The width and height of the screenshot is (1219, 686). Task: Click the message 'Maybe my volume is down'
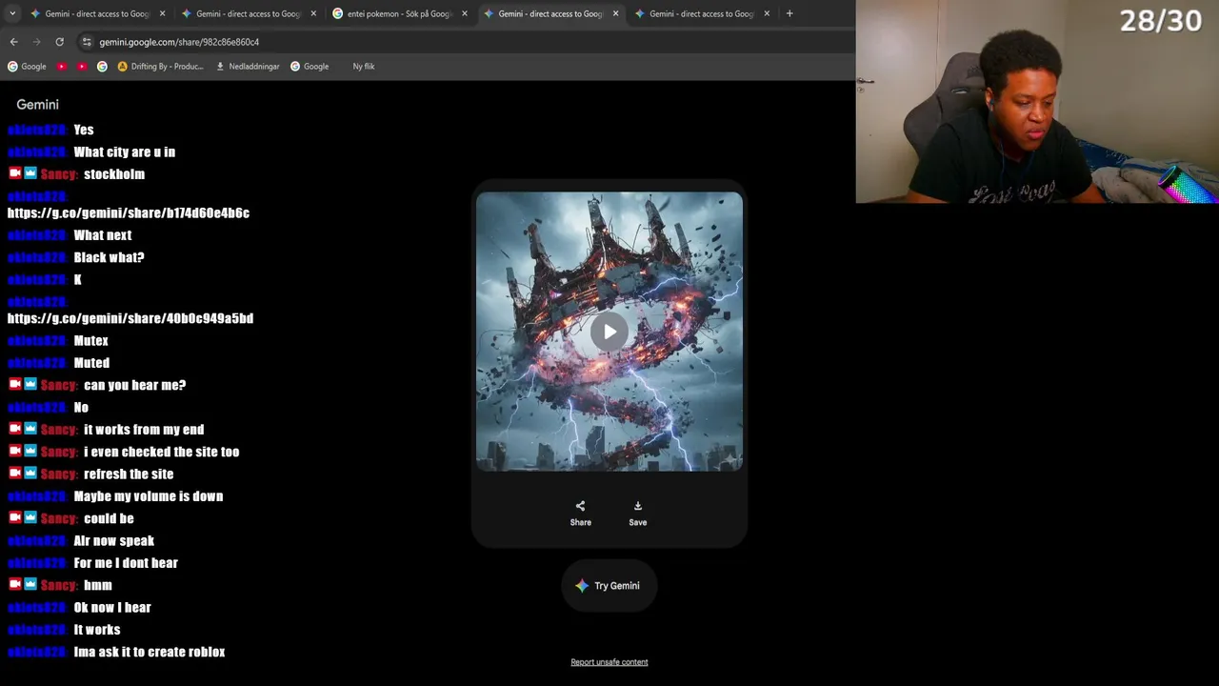pyautogui.click(x=149, y=496)
